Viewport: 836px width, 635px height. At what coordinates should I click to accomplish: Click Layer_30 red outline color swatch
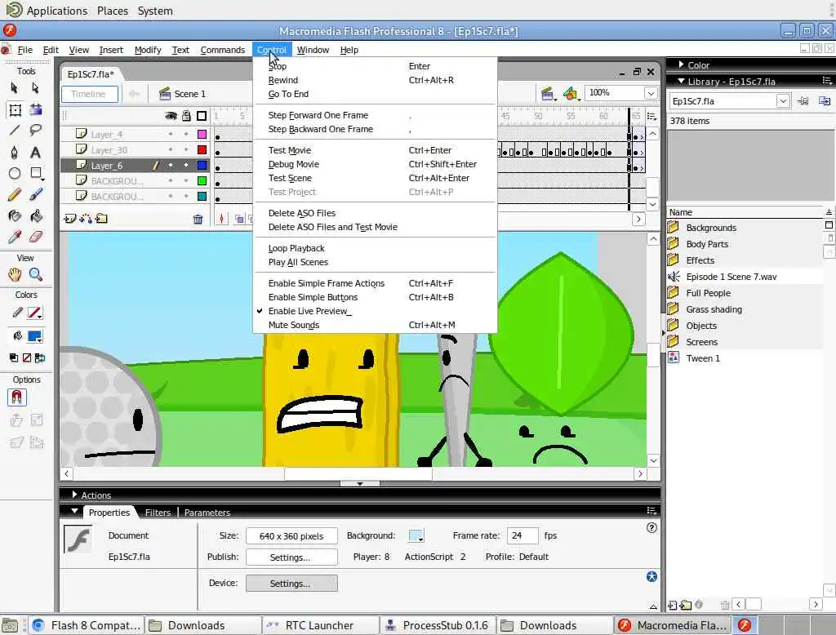[202, 150]
